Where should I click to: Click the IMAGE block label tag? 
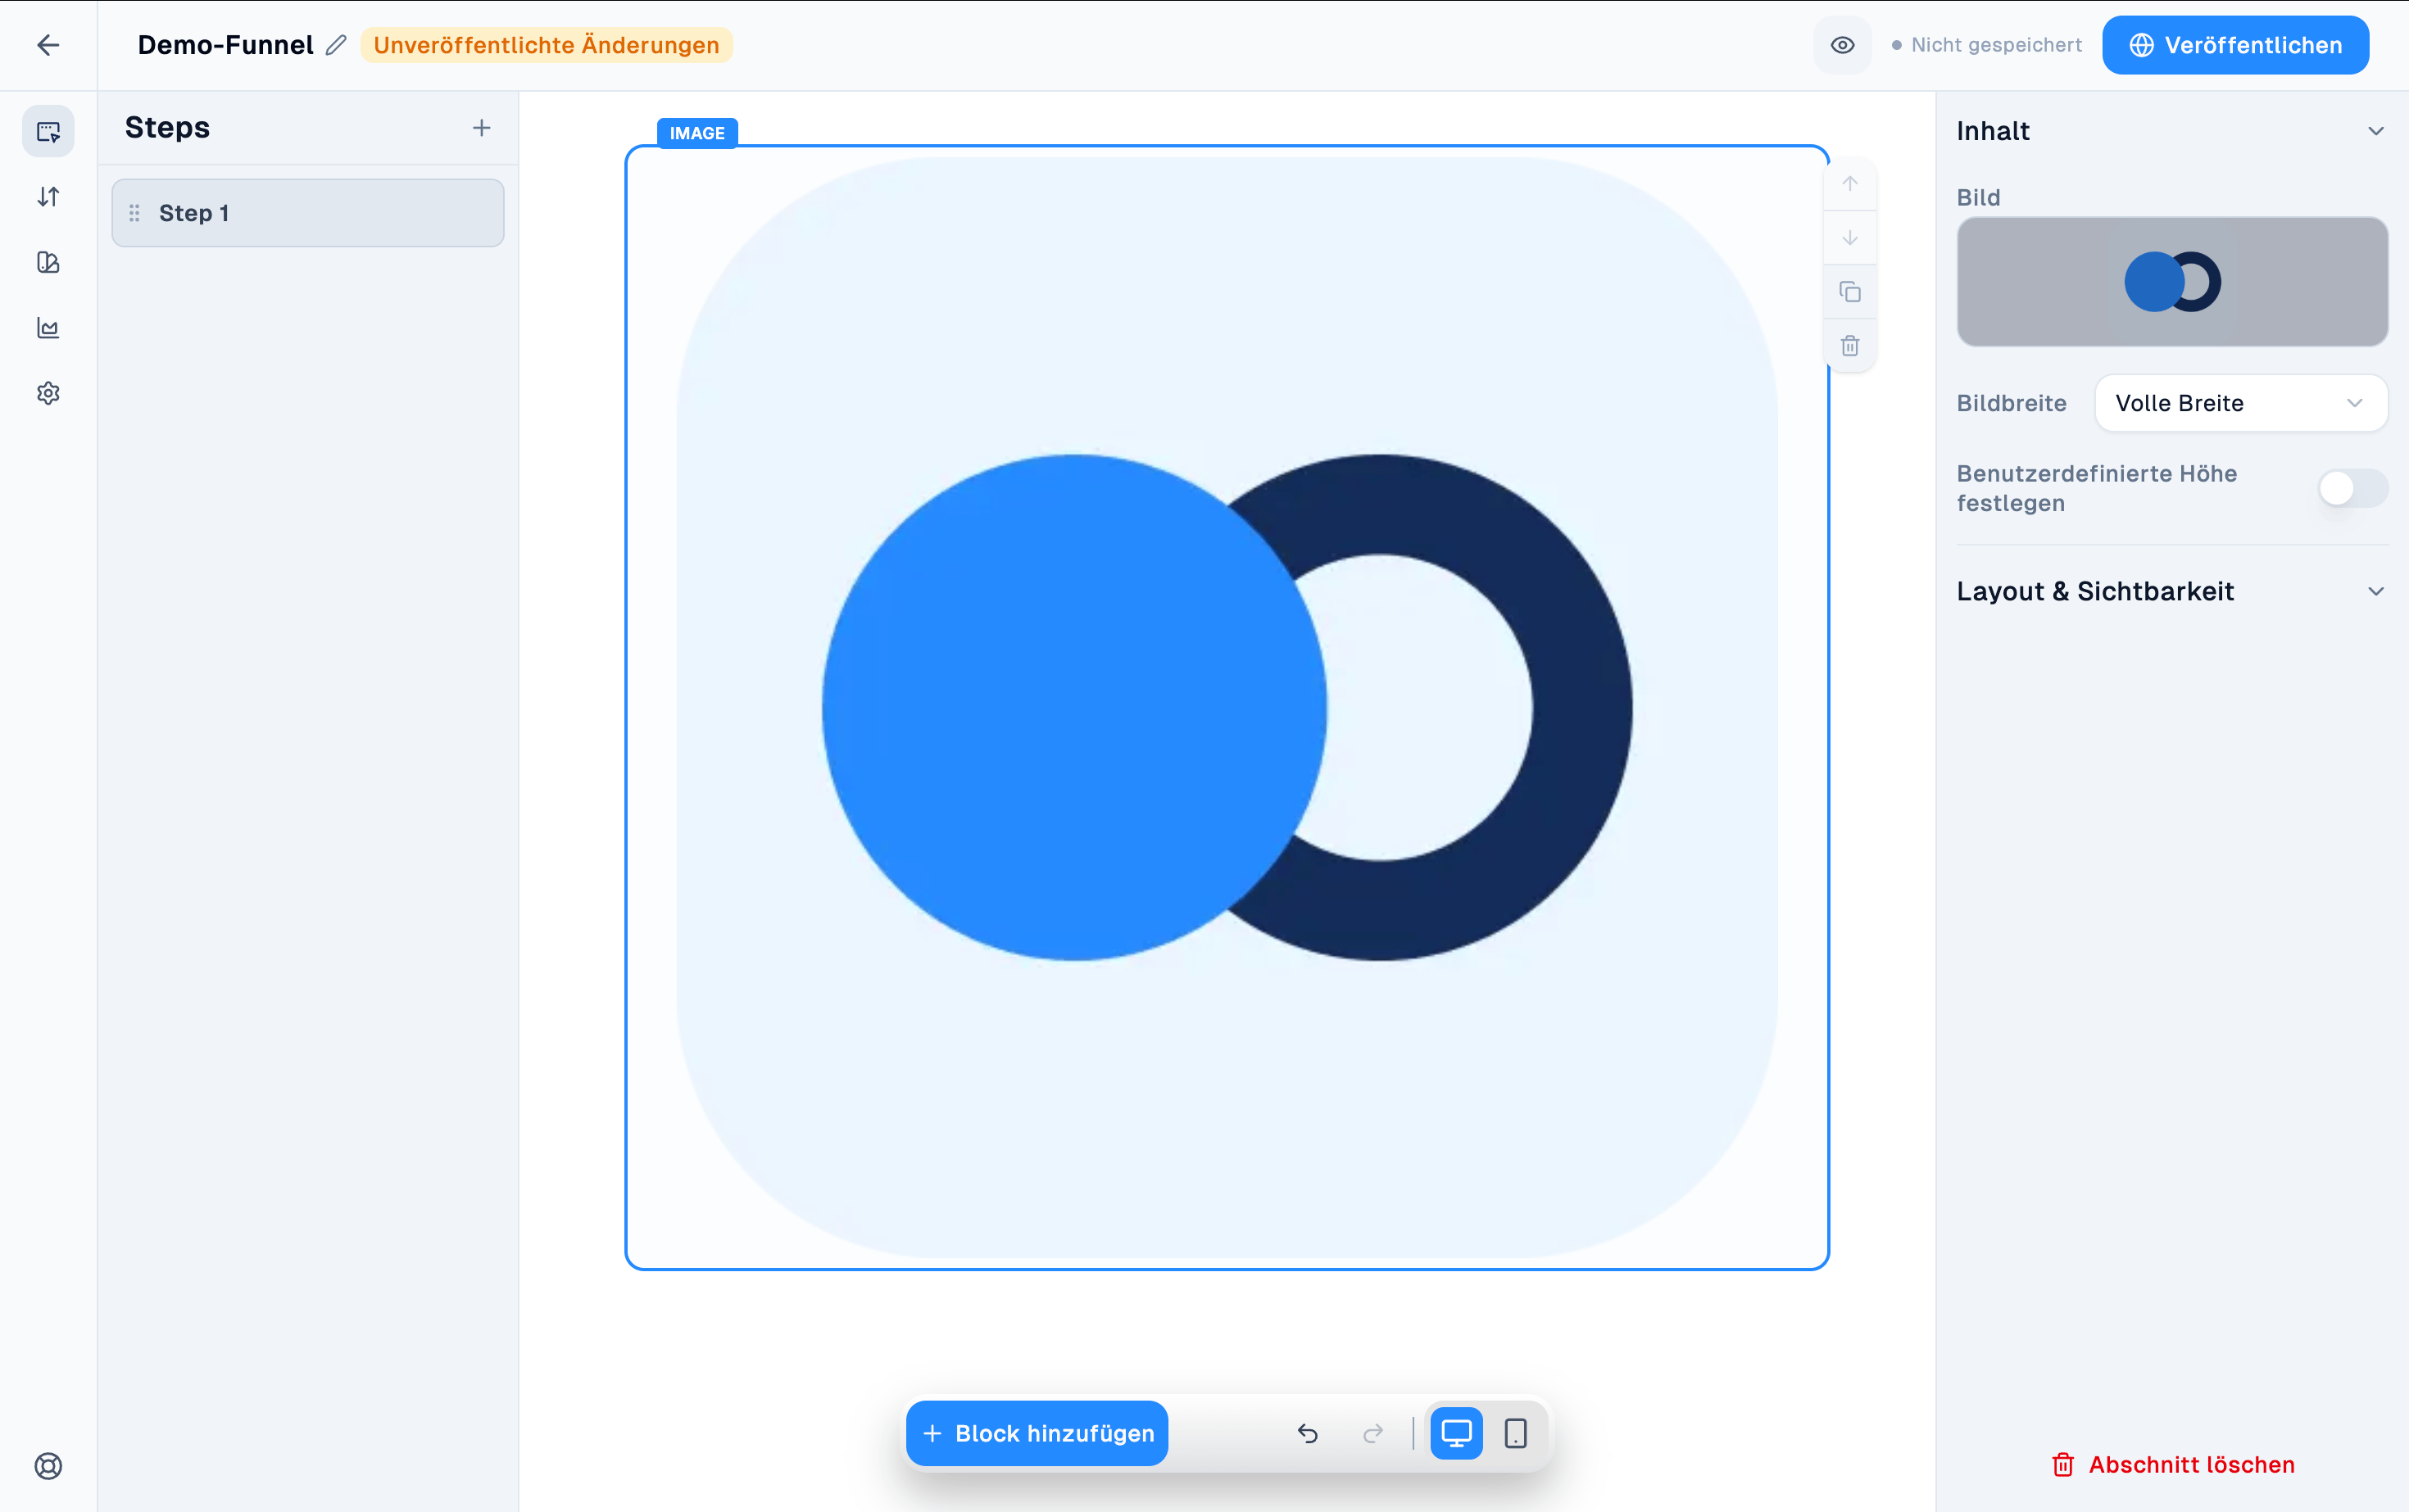click(697, 133)
